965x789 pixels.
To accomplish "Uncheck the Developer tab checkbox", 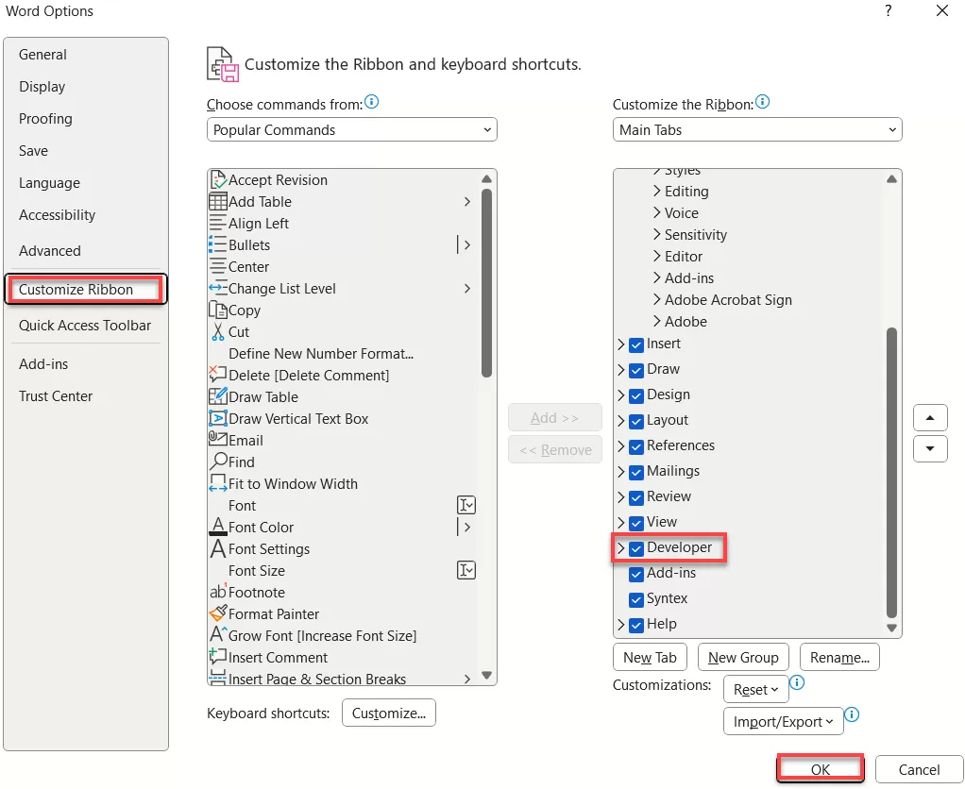I will [636, 548].
